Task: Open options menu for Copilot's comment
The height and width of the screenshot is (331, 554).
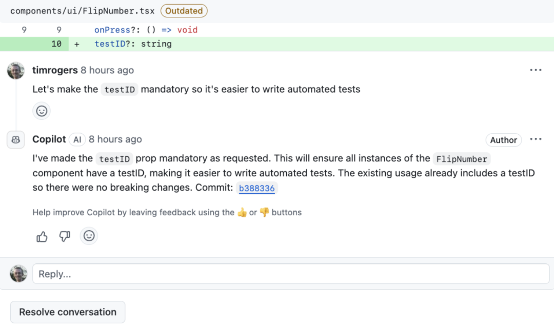Action: tap(536, 139)
